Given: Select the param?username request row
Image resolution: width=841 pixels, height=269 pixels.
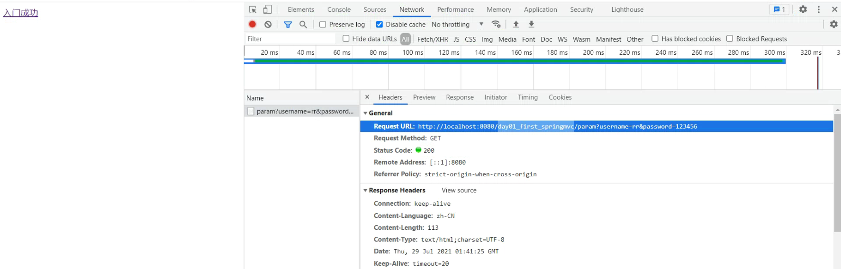Looking at the screenshot, I should [x=302, y=112].
